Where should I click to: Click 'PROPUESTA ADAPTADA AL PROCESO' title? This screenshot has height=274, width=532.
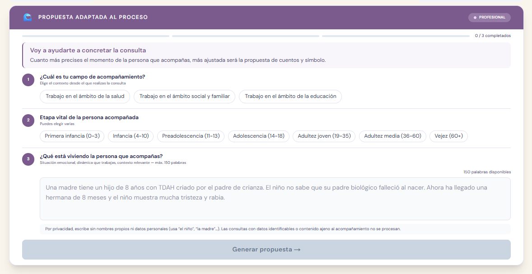tap(93, 17)
